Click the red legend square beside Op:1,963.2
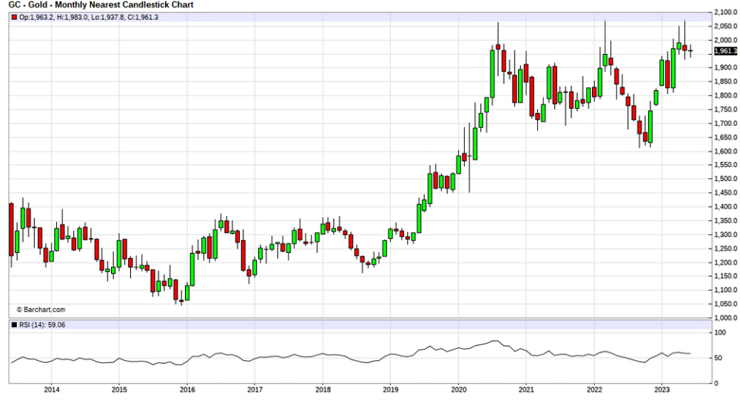The height and width of the screenshot is (400, 740). [x=14, y=18]
